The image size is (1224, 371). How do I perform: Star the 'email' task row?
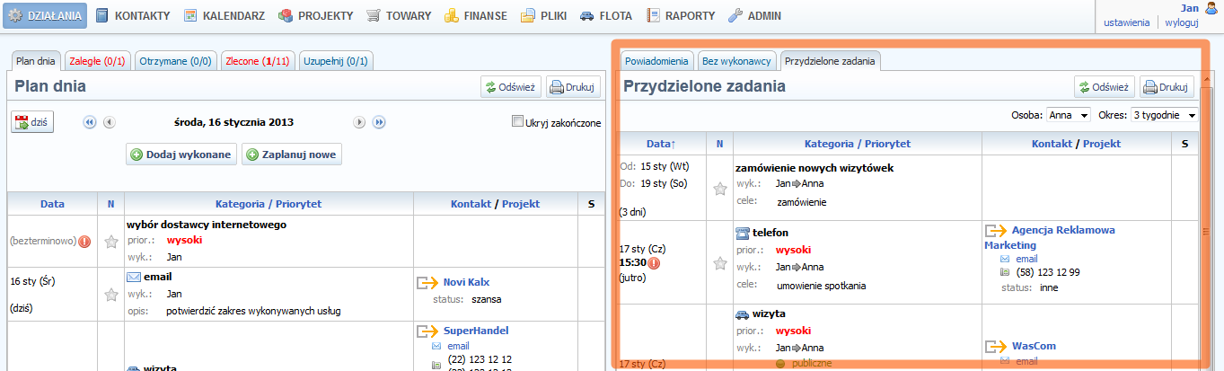tap(110, 294)
